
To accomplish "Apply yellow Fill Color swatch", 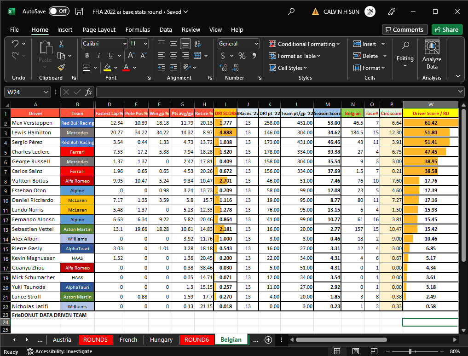I will 107,68.
